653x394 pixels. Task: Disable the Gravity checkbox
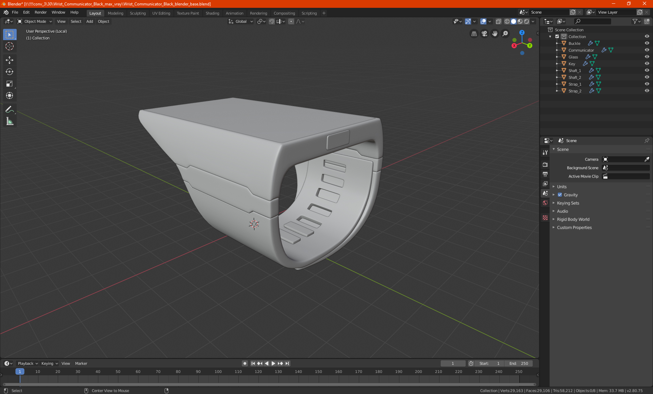560,195
